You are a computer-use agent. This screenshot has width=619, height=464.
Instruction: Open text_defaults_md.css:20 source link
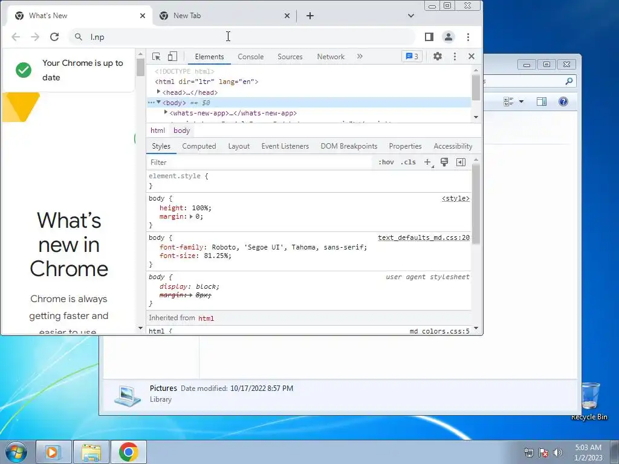click(424, 237)
